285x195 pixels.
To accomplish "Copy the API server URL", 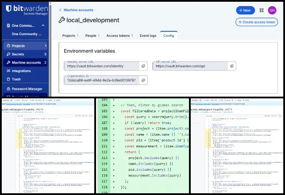I will click(232, 66).
